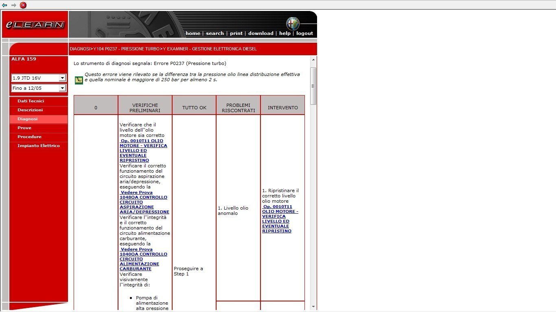Click the home link in the header
This screenshot has width=556, height=312.
click(193, 33)
